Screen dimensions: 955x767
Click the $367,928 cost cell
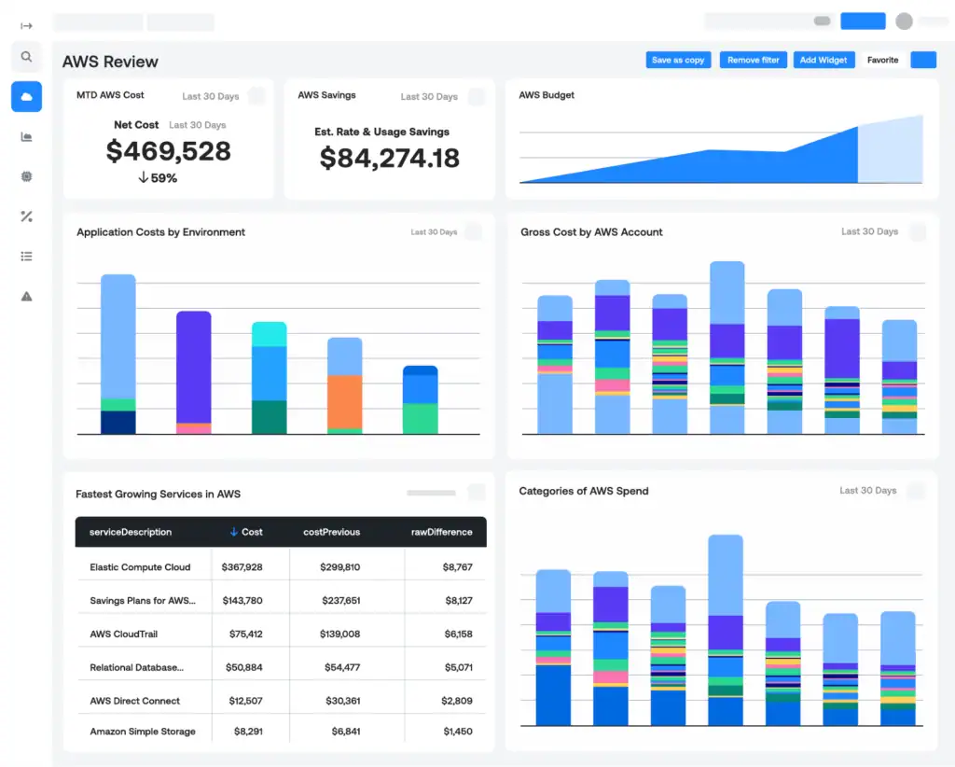(x=242, y=566)
